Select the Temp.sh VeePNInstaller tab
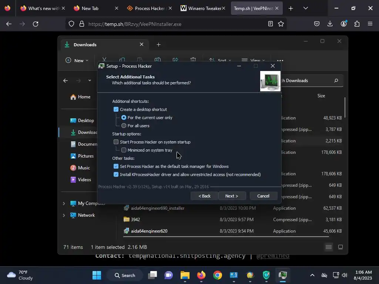The height and width of the screenshot is (284, 379). click(254, 8)
